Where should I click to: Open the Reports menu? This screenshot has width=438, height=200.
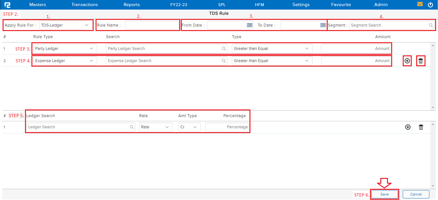131,4
